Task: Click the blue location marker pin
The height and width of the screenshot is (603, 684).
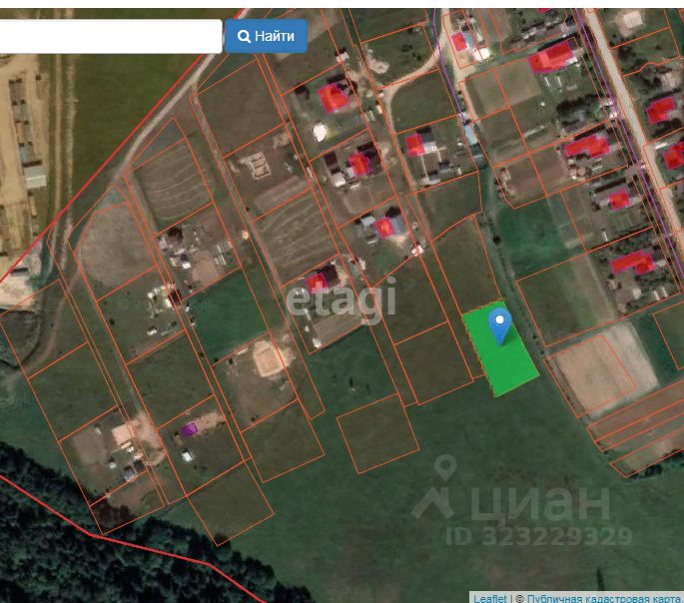Action: point(500,326)
